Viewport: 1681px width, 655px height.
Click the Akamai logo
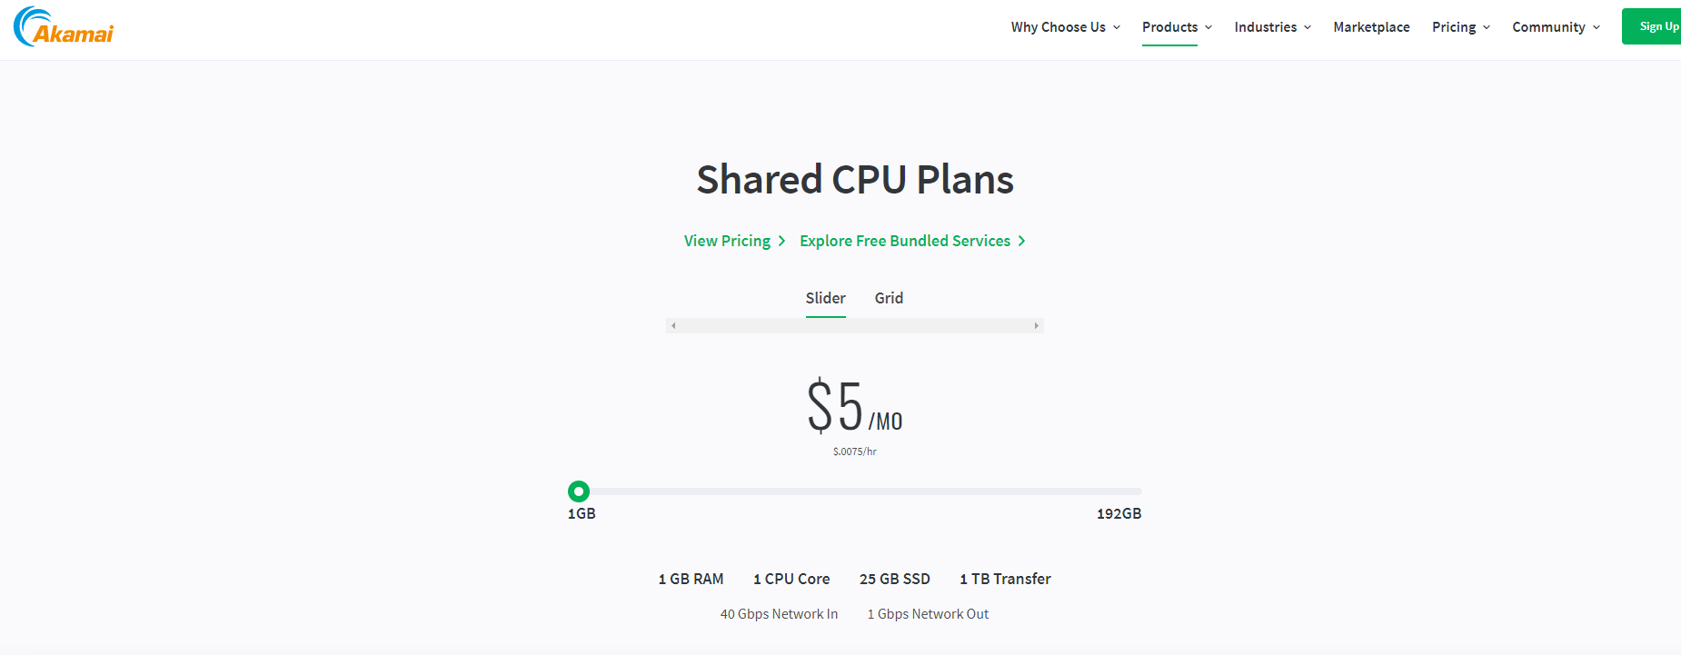click(64, 27)
